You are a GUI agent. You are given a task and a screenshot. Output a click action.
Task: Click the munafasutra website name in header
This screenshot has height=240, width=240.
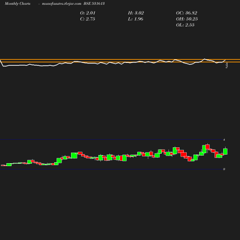coord(61,3)
